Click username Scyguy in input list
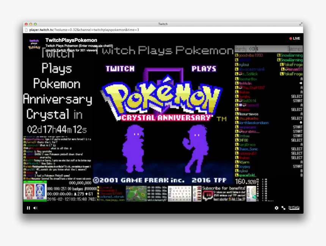This screenshot has width=326, height=246. tap(244, 166)
